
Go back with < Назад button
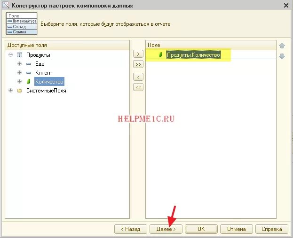coord(131,229)
